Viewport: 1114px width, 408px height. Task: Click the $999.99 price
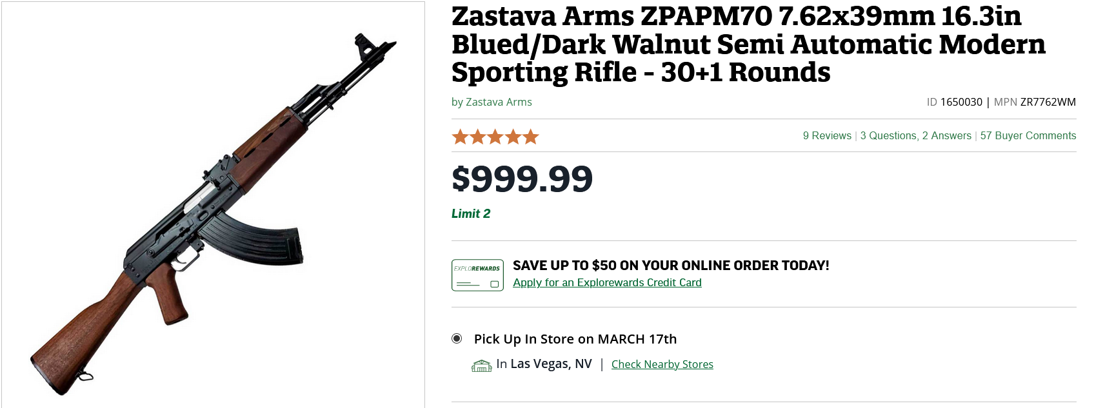pos(522,179)
